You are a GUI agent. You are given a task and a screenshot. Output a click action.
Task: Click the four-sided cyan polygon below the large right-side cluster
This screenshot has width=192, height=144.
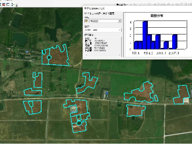click(x=136, y=111)
